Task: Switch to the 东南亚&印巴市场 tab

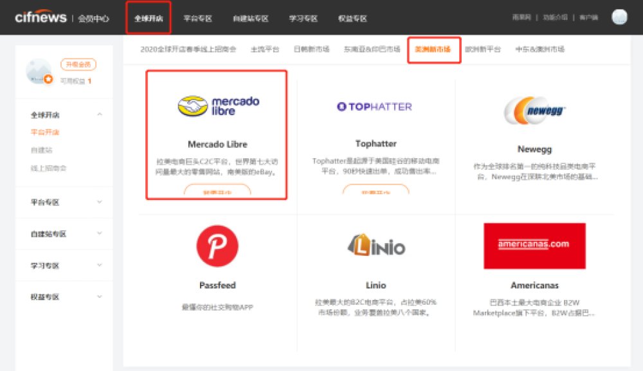Action: click(372, 50)
